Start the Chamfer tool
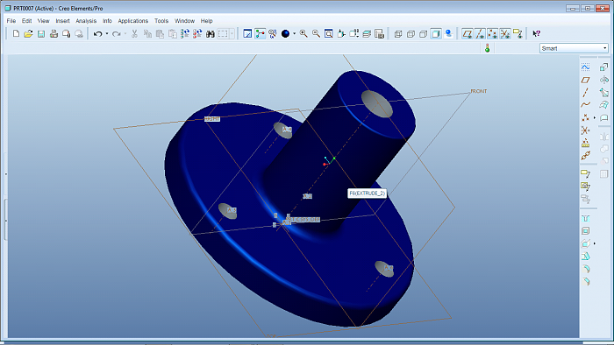 pyautogui.click(x=585, y=281)
